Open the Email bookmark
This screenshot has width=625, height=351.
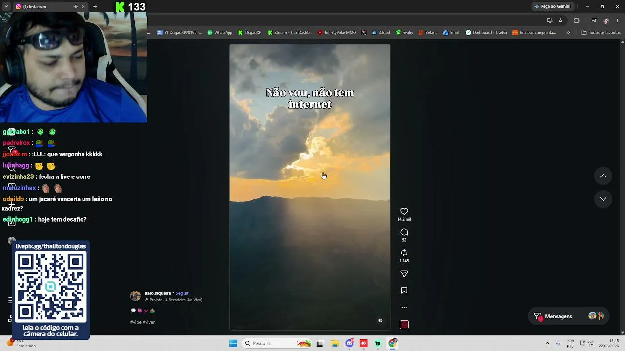pos(451,33)
